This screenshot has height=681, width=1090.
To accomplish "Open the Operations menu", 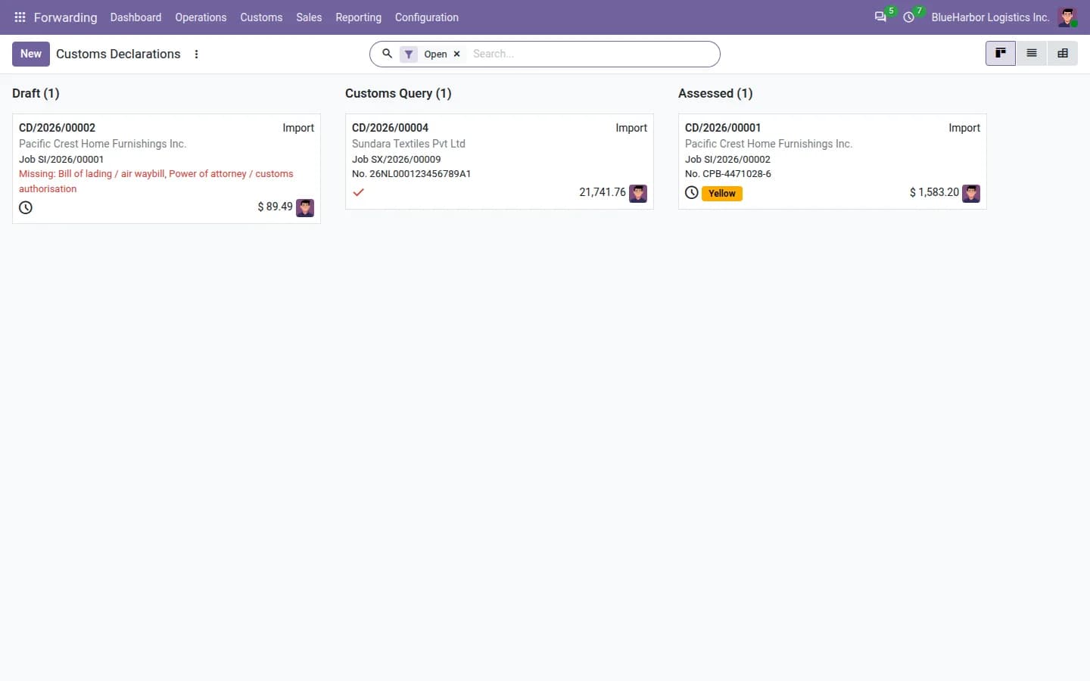I will 201,17.
